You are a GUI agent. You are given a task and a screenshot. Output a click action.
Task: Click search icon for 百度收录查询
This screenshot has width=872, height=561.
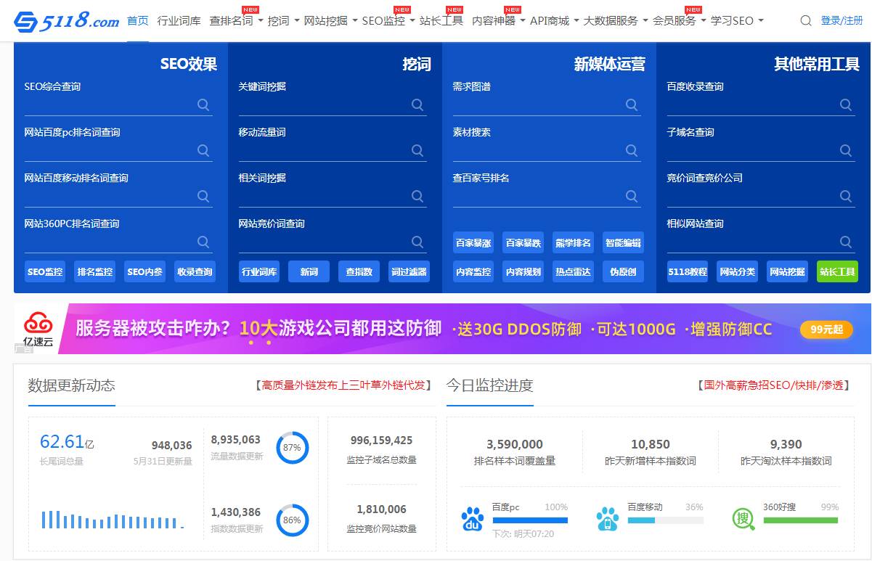tap(846, 105)
